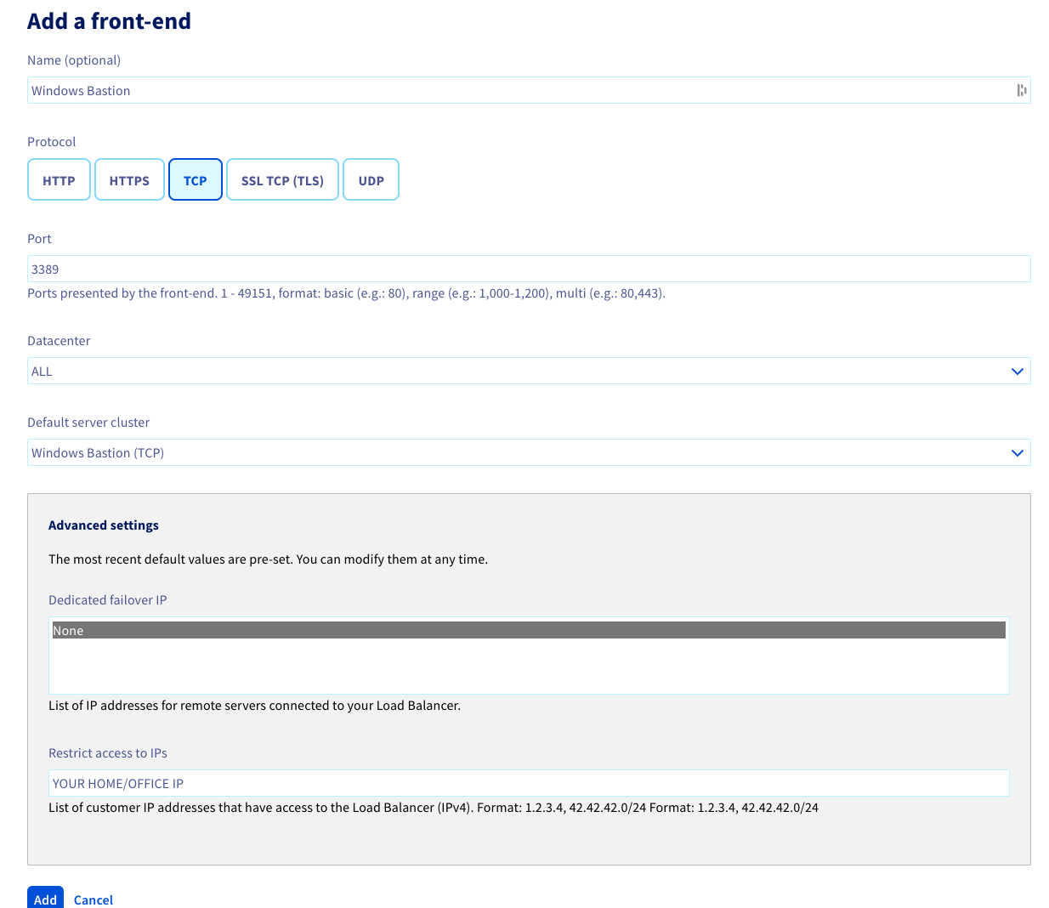Click the Add a front-end title
Viewport: 1049px width, 908px height.
coord(109,21)
